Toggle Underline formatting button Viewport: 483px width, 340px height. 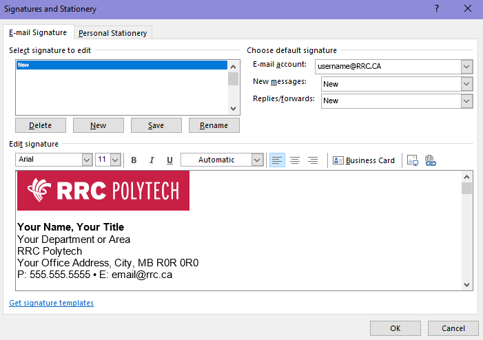(169, 160)
